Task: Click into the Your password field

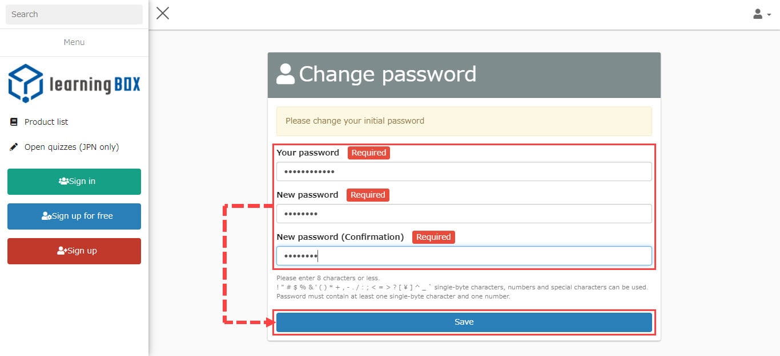Action: (464, 171)
